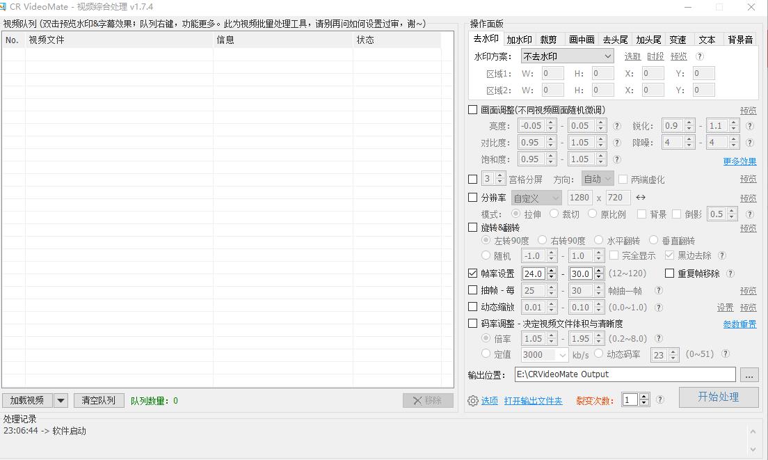Viewport: 768px width, 460px height.
Task: Enable the 分辨率 checkbox
Action: tap(472, 198)
